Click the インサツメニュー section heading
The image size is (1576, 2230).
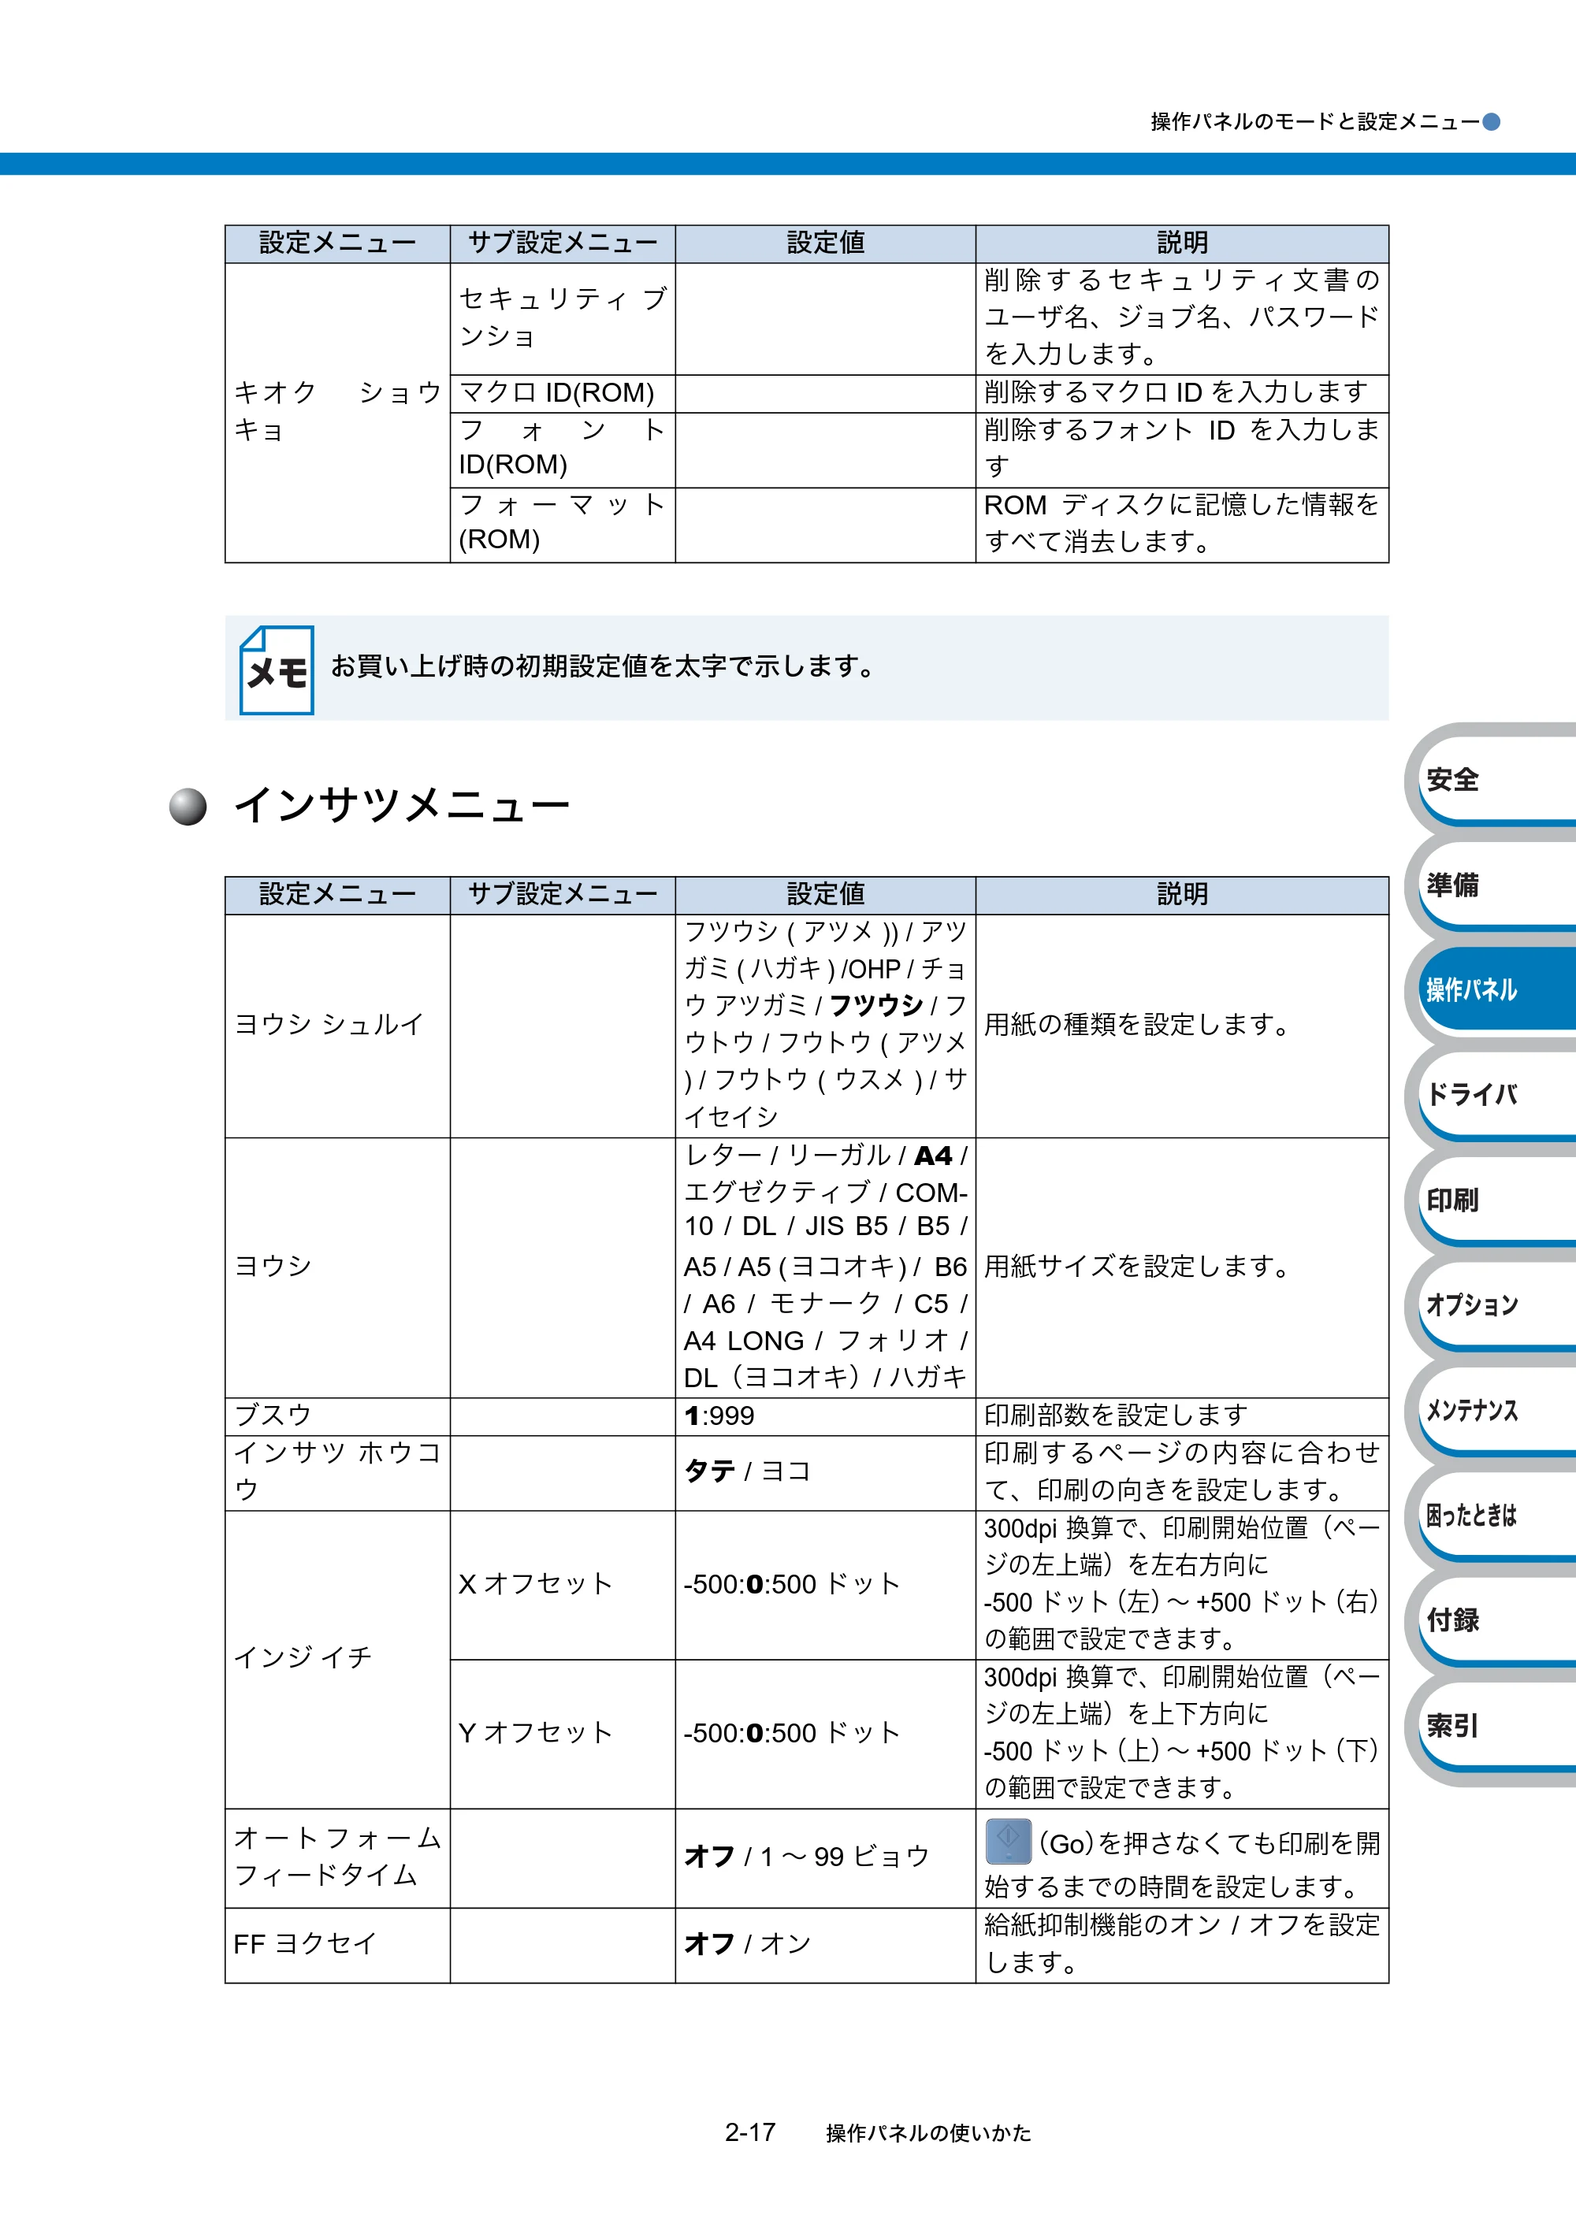(x=402, y=806)
